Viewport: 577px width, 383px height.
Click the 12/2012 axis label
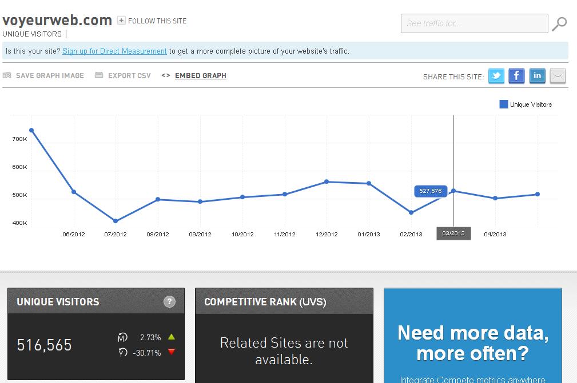(x=327, y=234)
